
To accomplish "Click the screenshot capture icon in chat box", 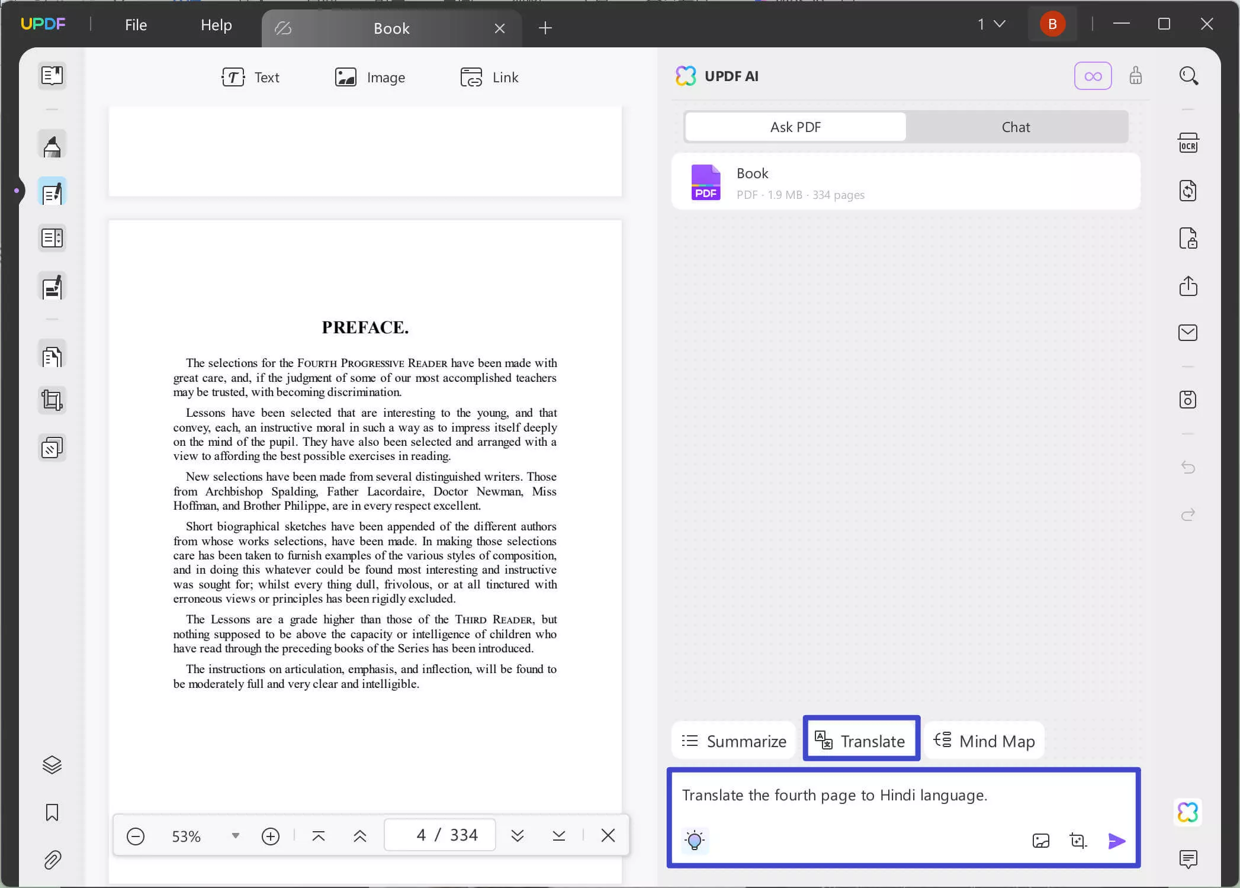I will point(1078,841).
